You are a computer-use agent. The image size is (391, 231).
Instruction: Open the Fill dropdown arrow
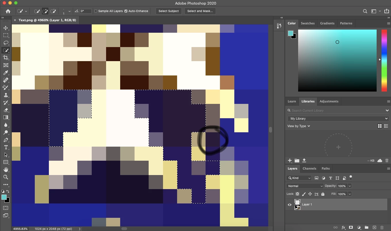350,194
